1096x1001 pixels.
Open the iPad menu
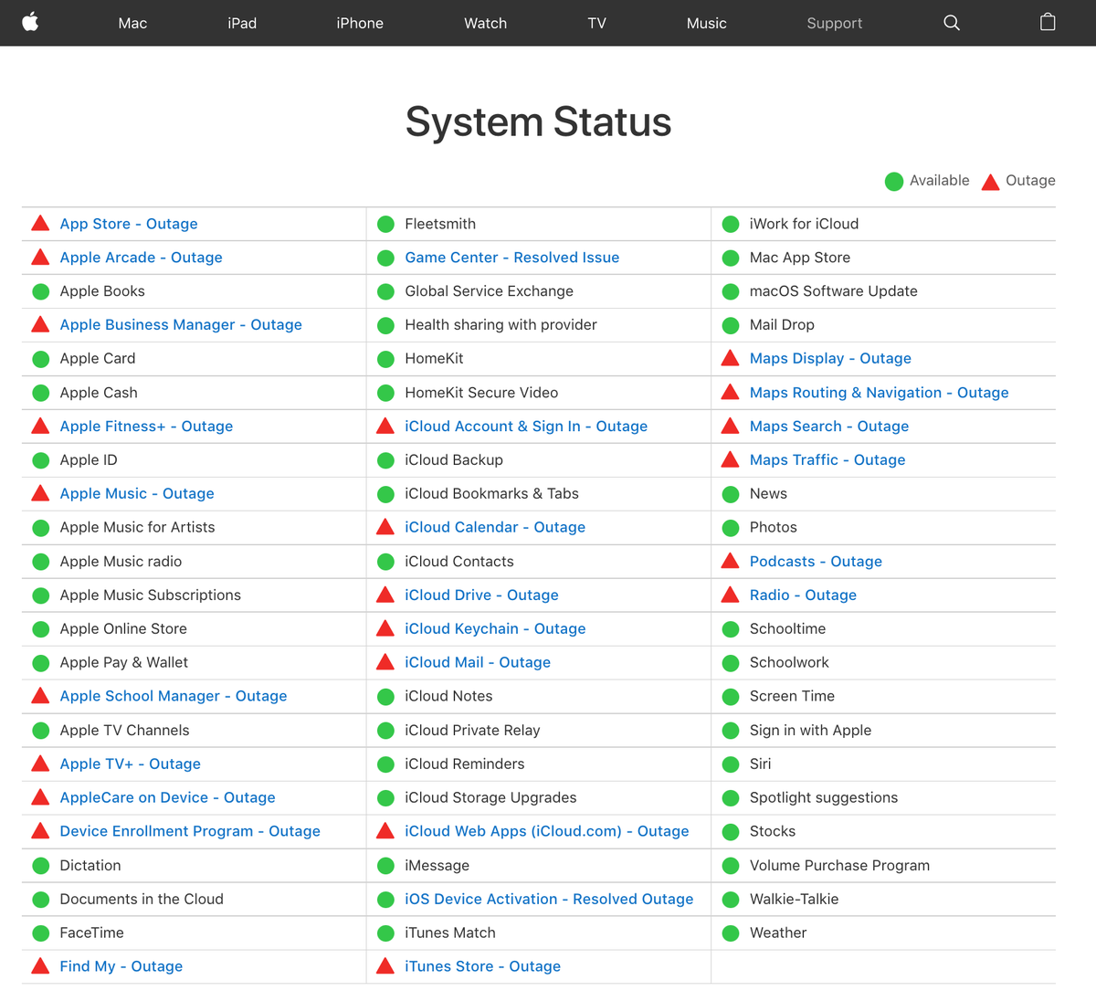pos(242,23)
